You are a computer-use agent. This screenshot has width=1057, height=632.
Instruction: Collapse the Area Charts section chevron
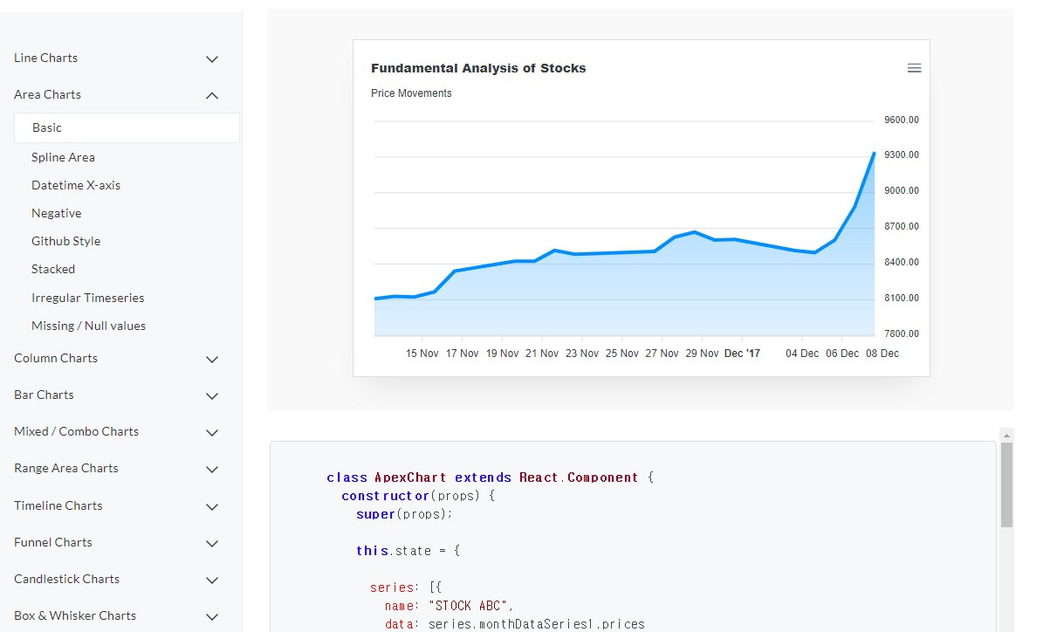point(212,96)
